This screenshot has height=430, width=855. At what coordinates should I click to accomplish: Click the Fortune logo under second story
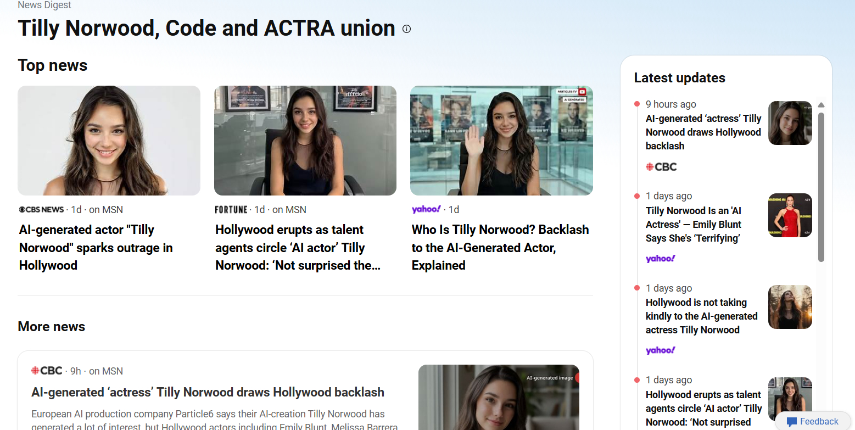tap(231, 210)
